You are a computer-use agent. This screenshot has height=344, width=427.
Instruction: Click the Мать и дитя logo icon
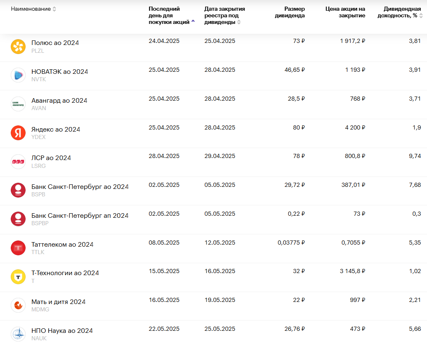click(x=18, y=305)
